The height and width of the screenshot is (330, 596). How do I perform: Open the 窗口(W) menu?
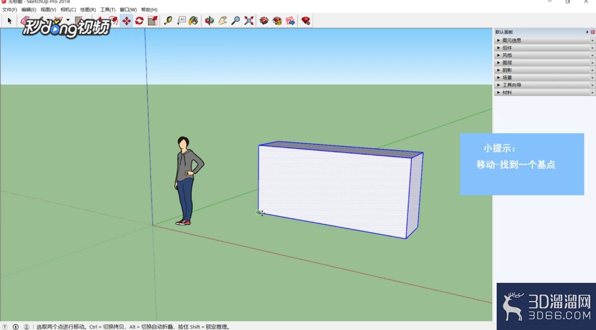(x=128, y=10)
